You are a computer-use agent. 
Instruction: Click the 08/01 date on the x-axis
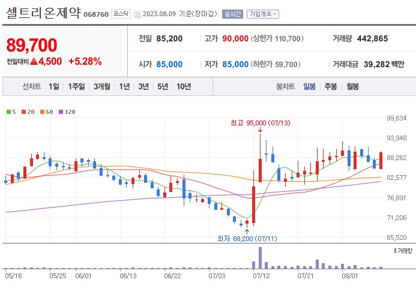click(350, 276)
